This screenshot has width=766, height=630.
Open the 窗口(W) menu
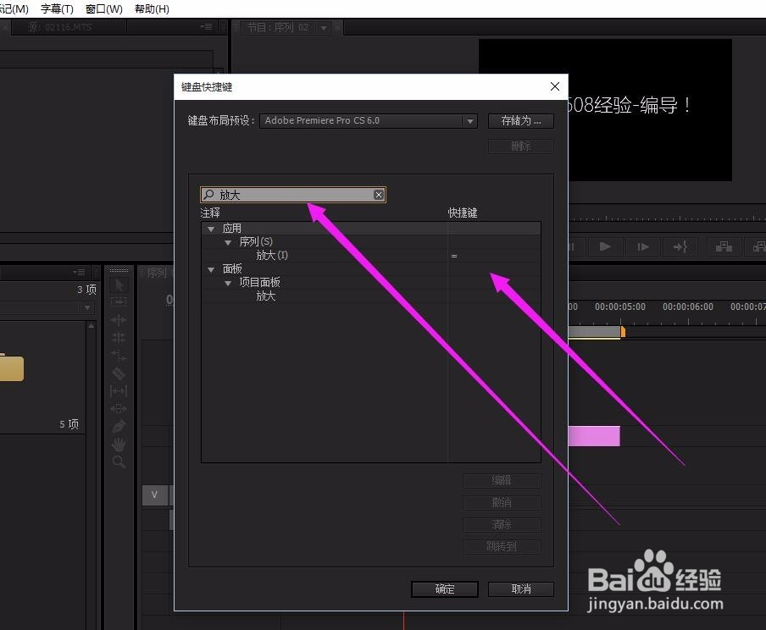pyautogui.click(x=103, y=8)
